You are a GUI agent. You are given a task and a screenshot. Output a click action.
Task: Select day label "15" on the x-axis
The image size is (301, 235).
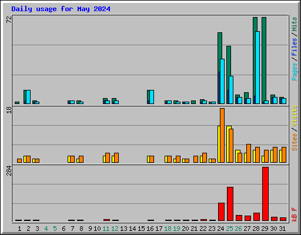pos(141,229)
